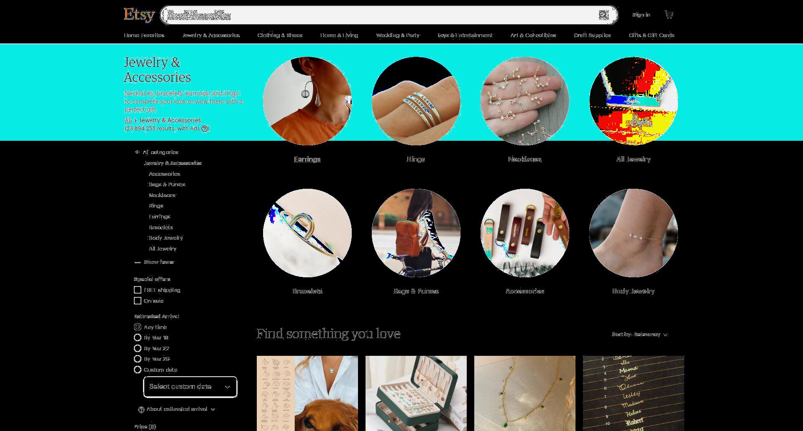Select the By Mar 22 arrival option
Image resolution: width=803 pixels, height=431 pixels.
tap(138, 348)
